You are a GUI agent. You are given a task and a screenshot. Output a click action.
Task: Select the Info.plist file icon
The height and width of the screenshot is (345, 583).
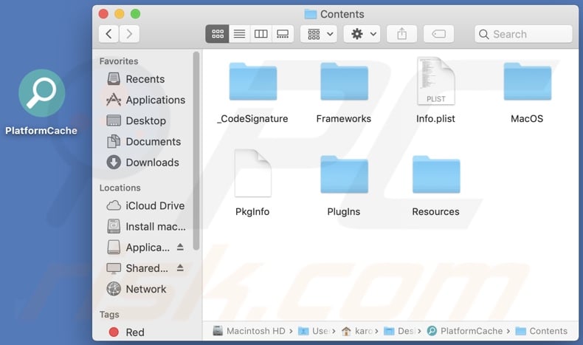pos(435,81)
